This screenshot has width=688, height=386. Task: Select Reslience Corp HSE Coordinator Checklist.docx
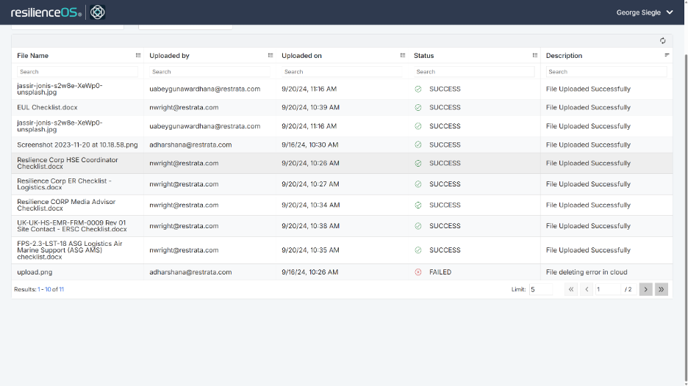click(x=68, y=163)
